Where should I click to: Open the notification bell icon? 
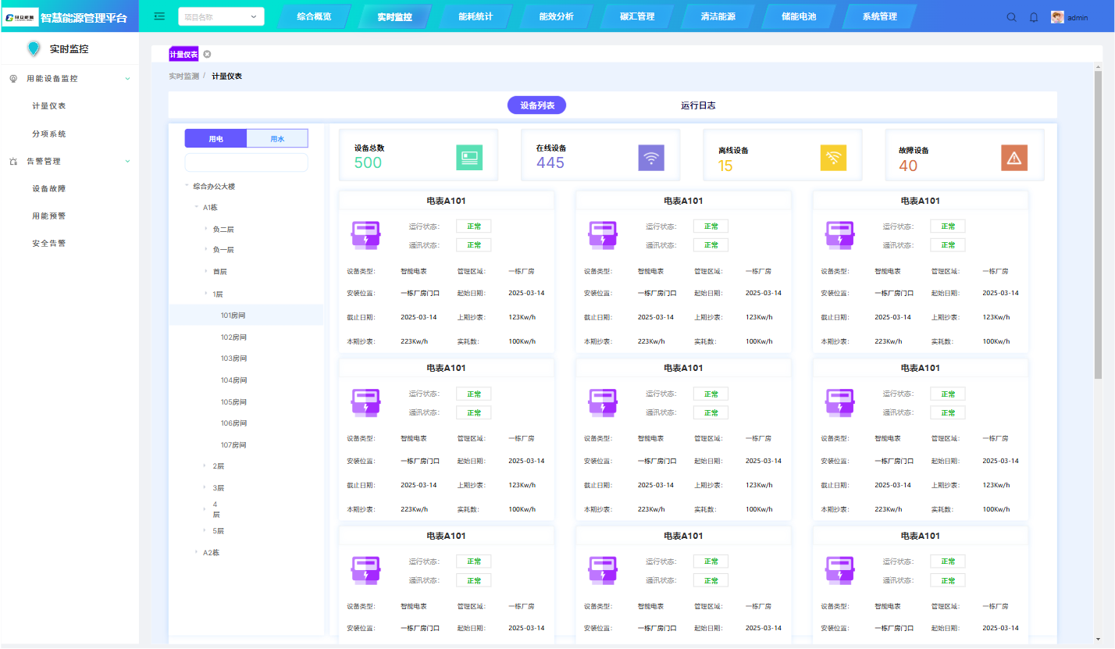[1034, 17]
